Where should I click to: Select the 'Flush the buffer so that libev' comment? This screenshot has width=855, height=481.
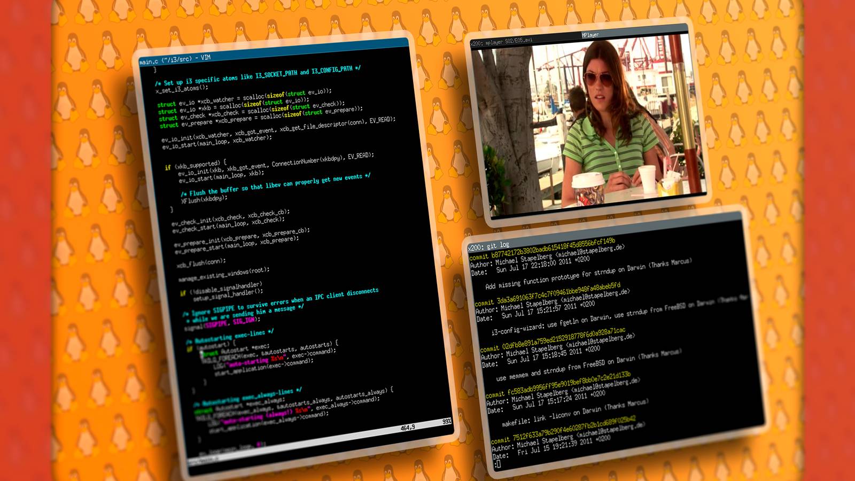[275, 184]
